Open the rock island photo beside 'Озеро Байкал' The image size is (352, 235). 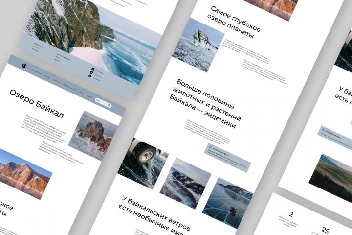tap(93, 136)
